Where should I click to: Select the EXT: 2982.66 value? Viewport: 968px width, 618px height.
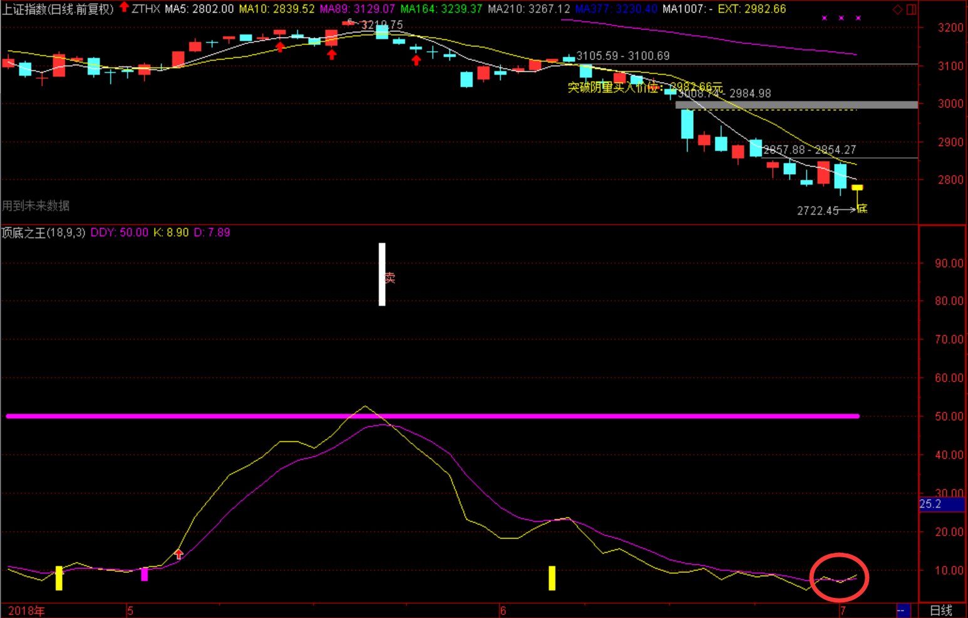click(752, 9)
